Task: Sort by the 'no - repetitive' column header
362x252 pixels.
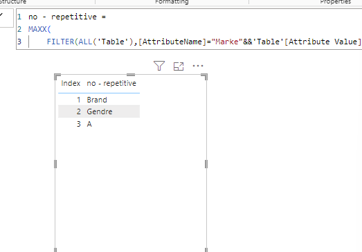Action: click(111, 83)
